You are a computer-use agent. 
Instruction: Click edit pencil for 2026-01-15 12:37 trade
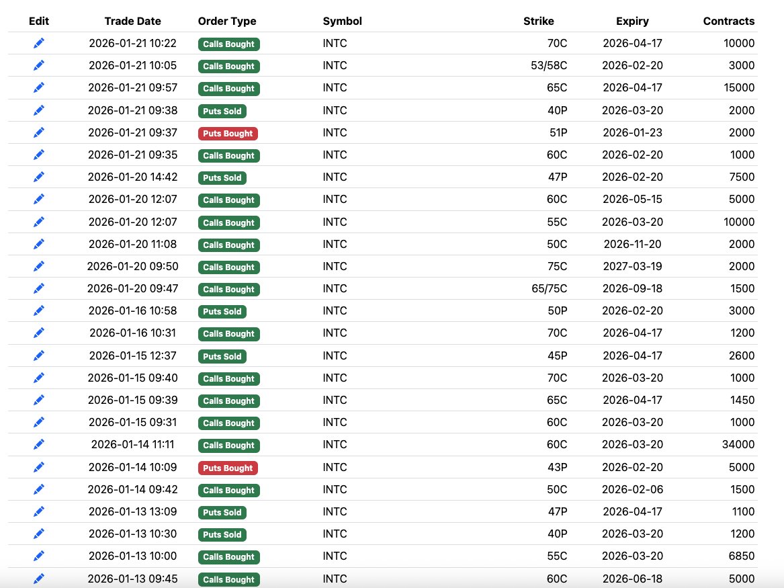(x=38, y=355)
